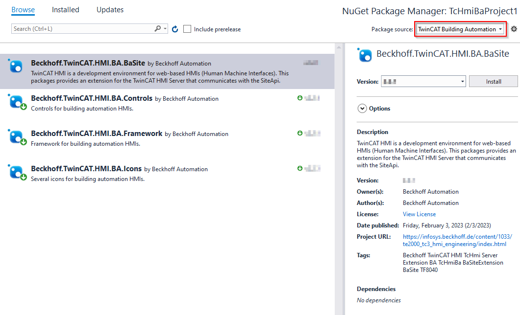Switch to the Installed tab
520x315 pixels.
tap(66, 10)
